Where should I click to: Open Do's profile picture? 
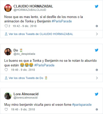tap(8, 52)
